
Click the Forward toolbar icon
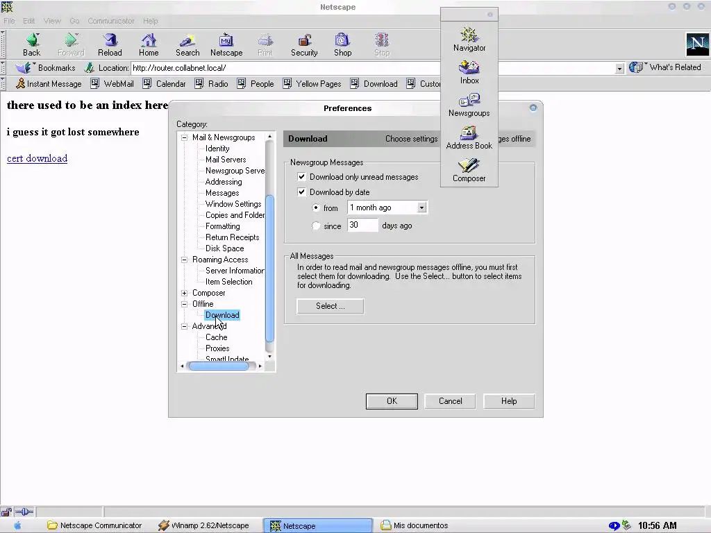pos(71,44)
